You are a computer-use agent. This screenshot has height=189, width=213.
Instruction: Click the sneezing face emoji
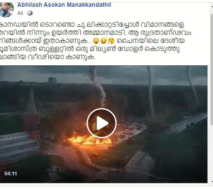(x=111, y=41)
